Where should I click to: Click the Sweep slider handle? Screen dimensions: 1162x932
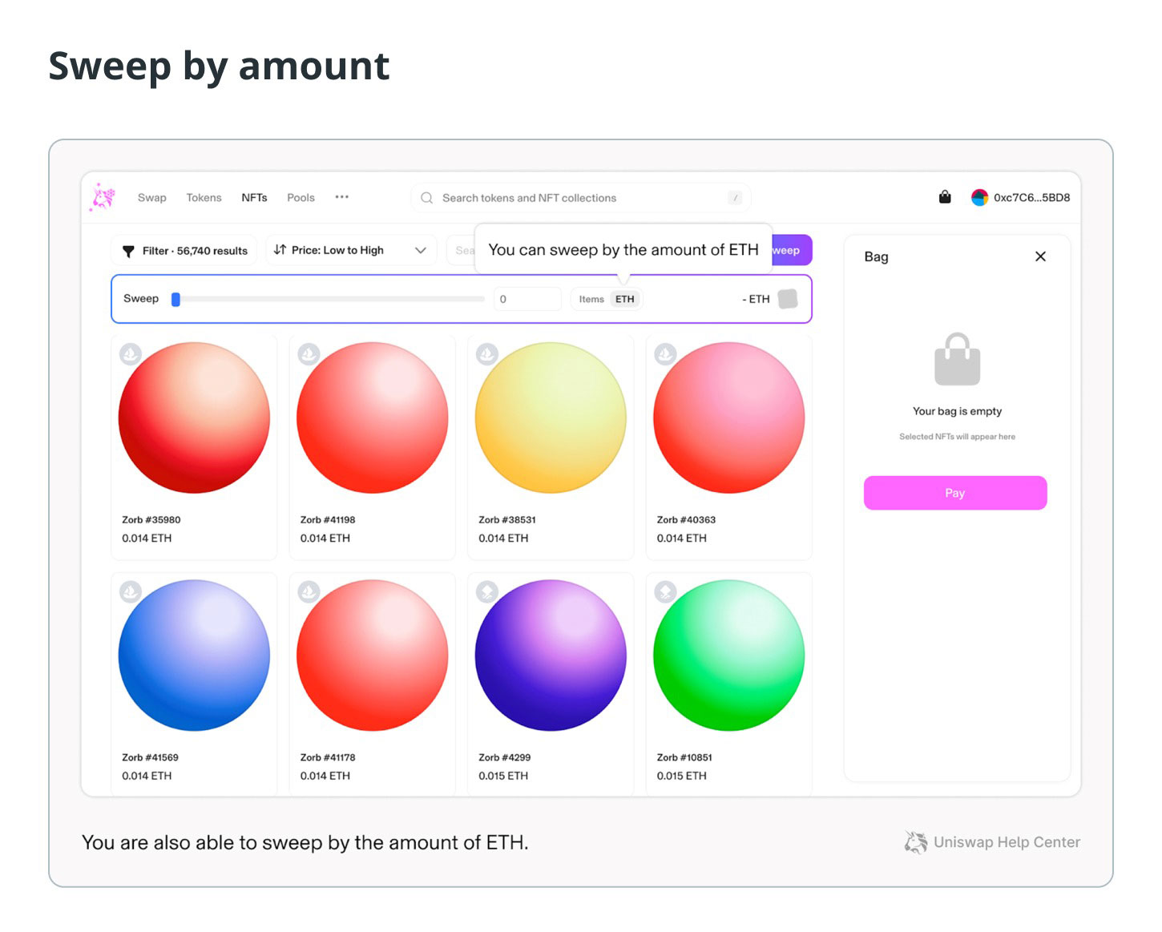pyautogui.click(x=176, y=299)
